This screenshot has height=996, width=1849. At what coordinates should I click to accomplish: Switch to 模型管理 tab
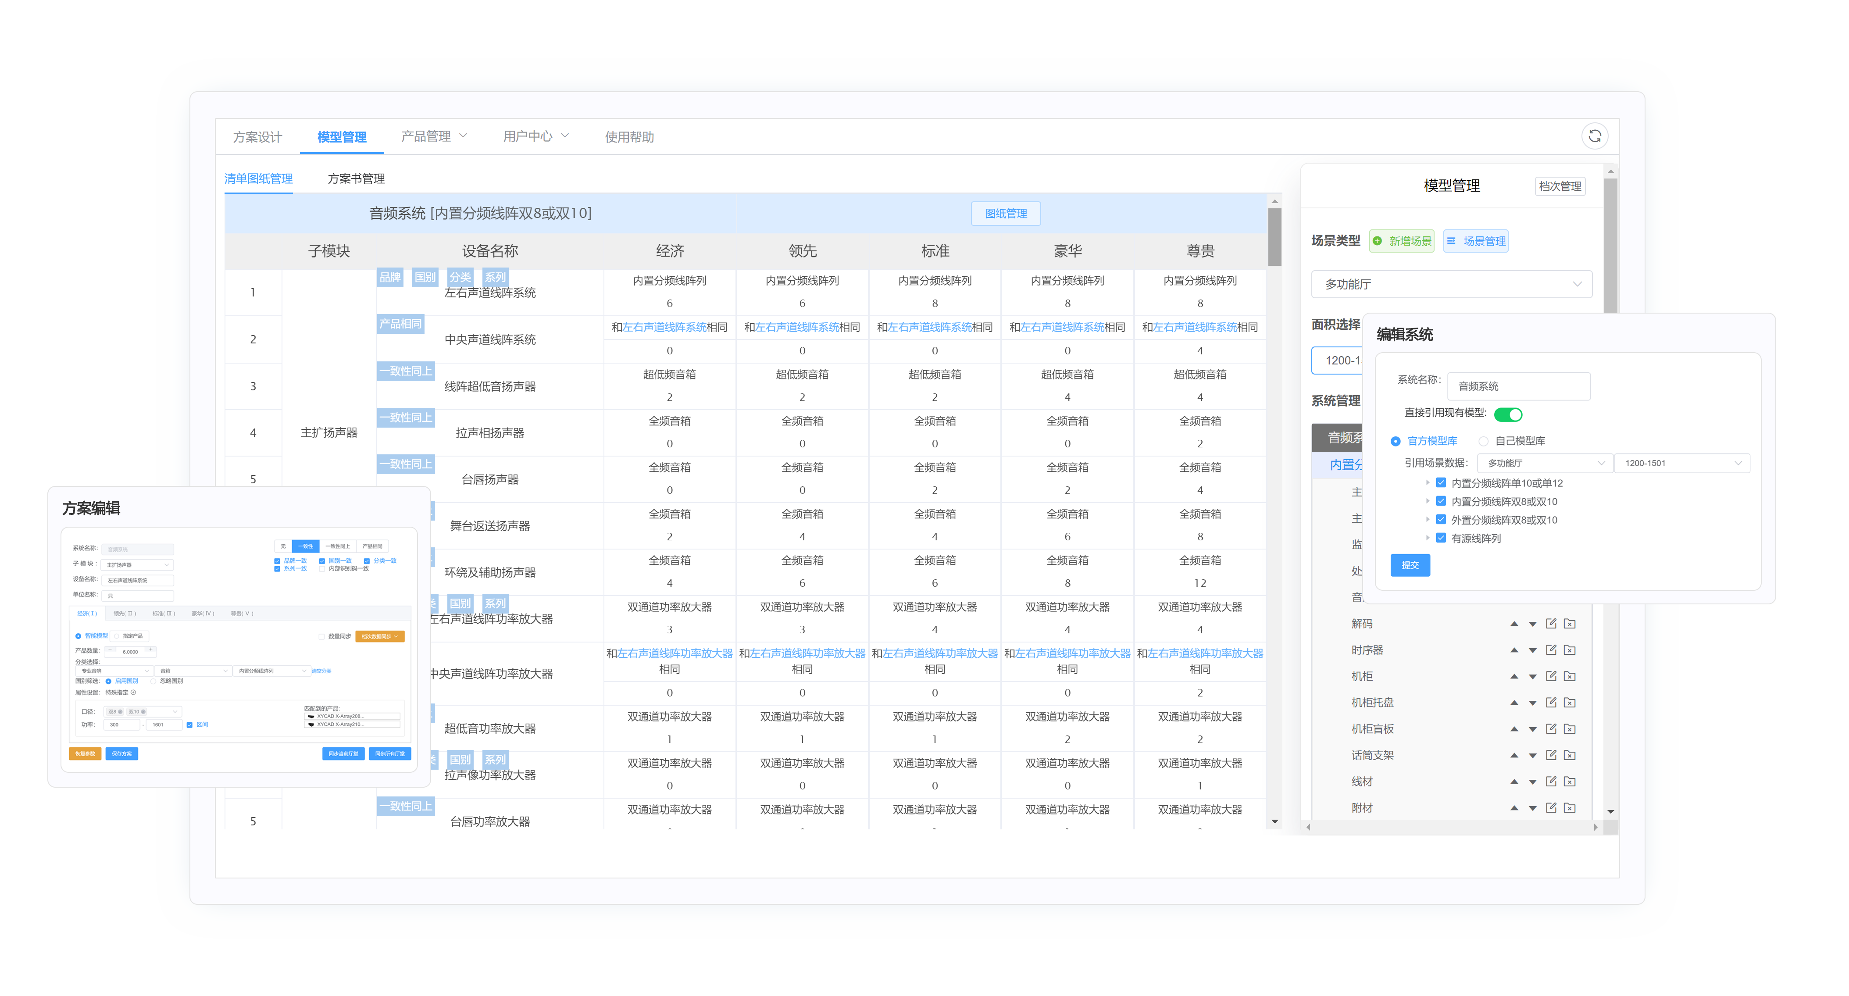(342, 137)
